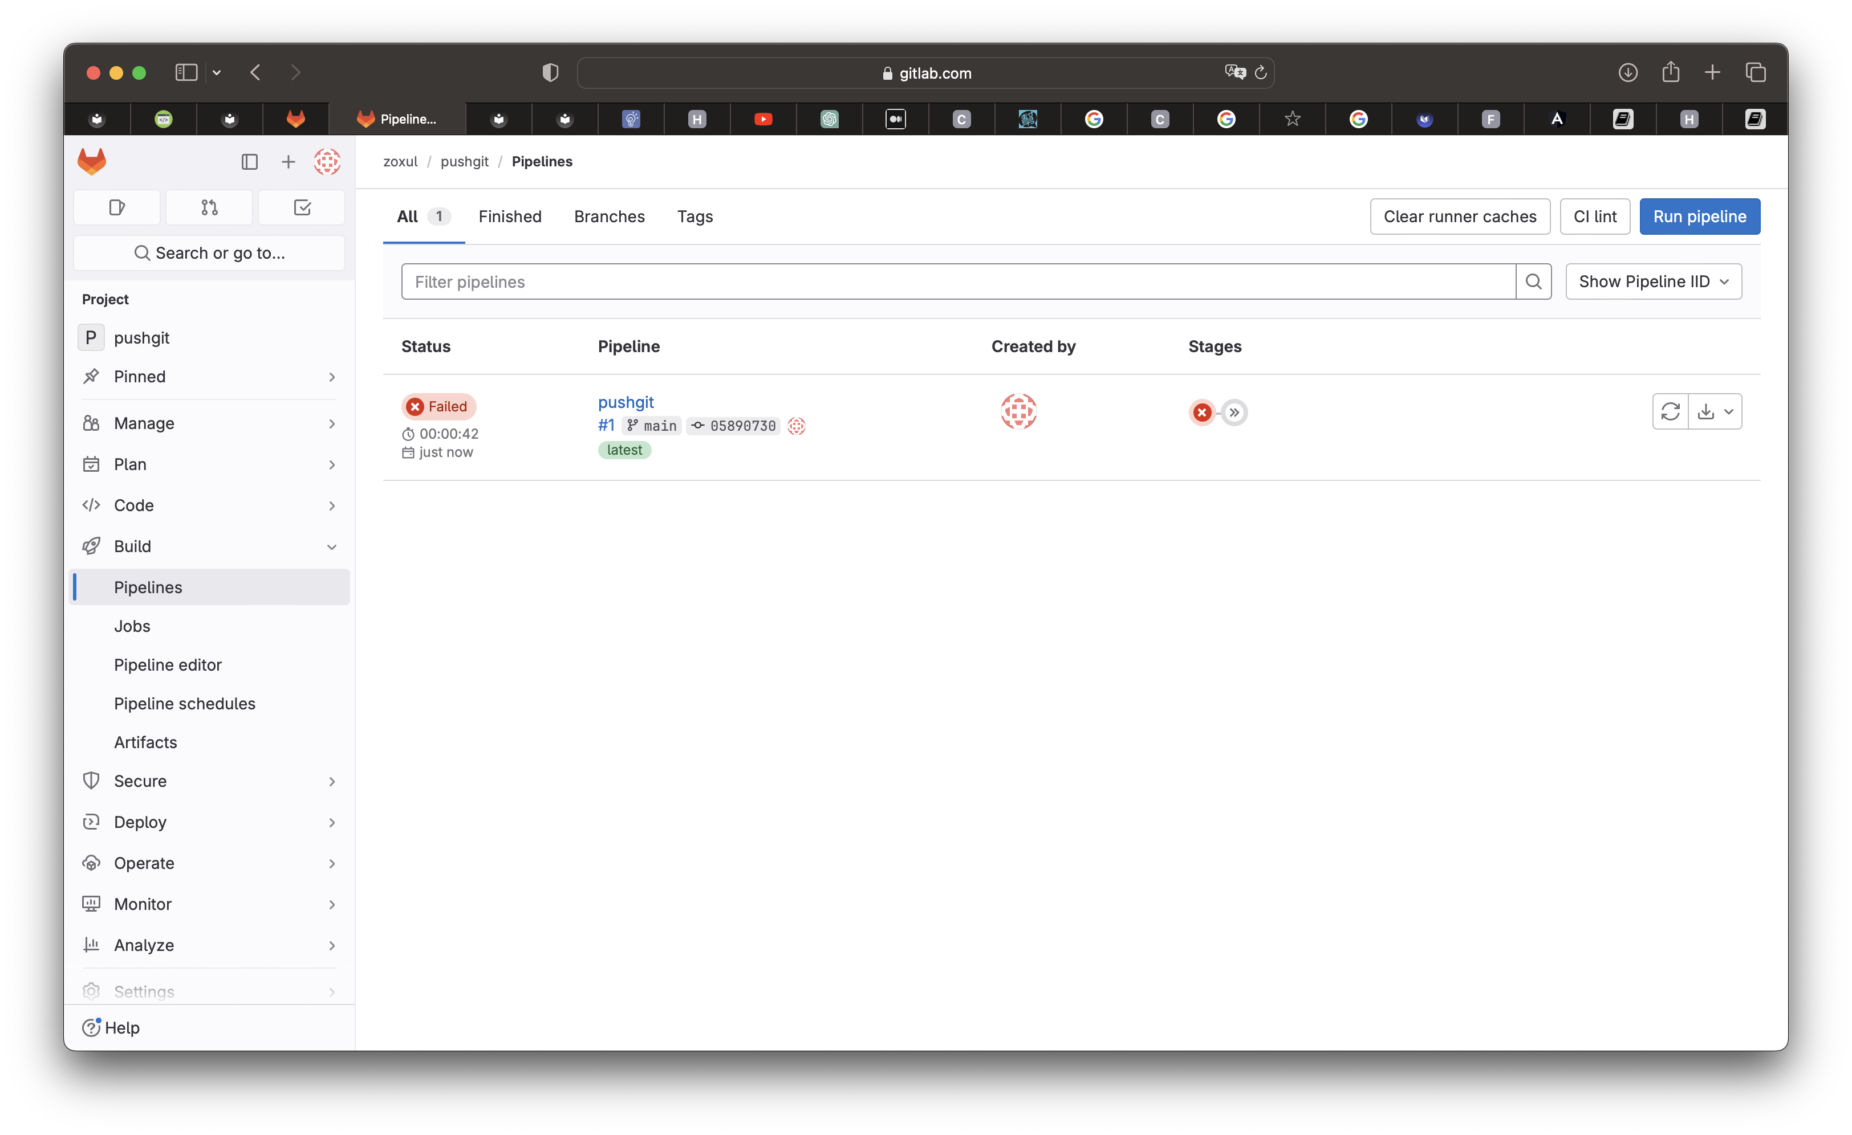Click the skipped stage double-arrow icon
The width and height of the screenshot is (1852, 1135).
pos(1234,413)
